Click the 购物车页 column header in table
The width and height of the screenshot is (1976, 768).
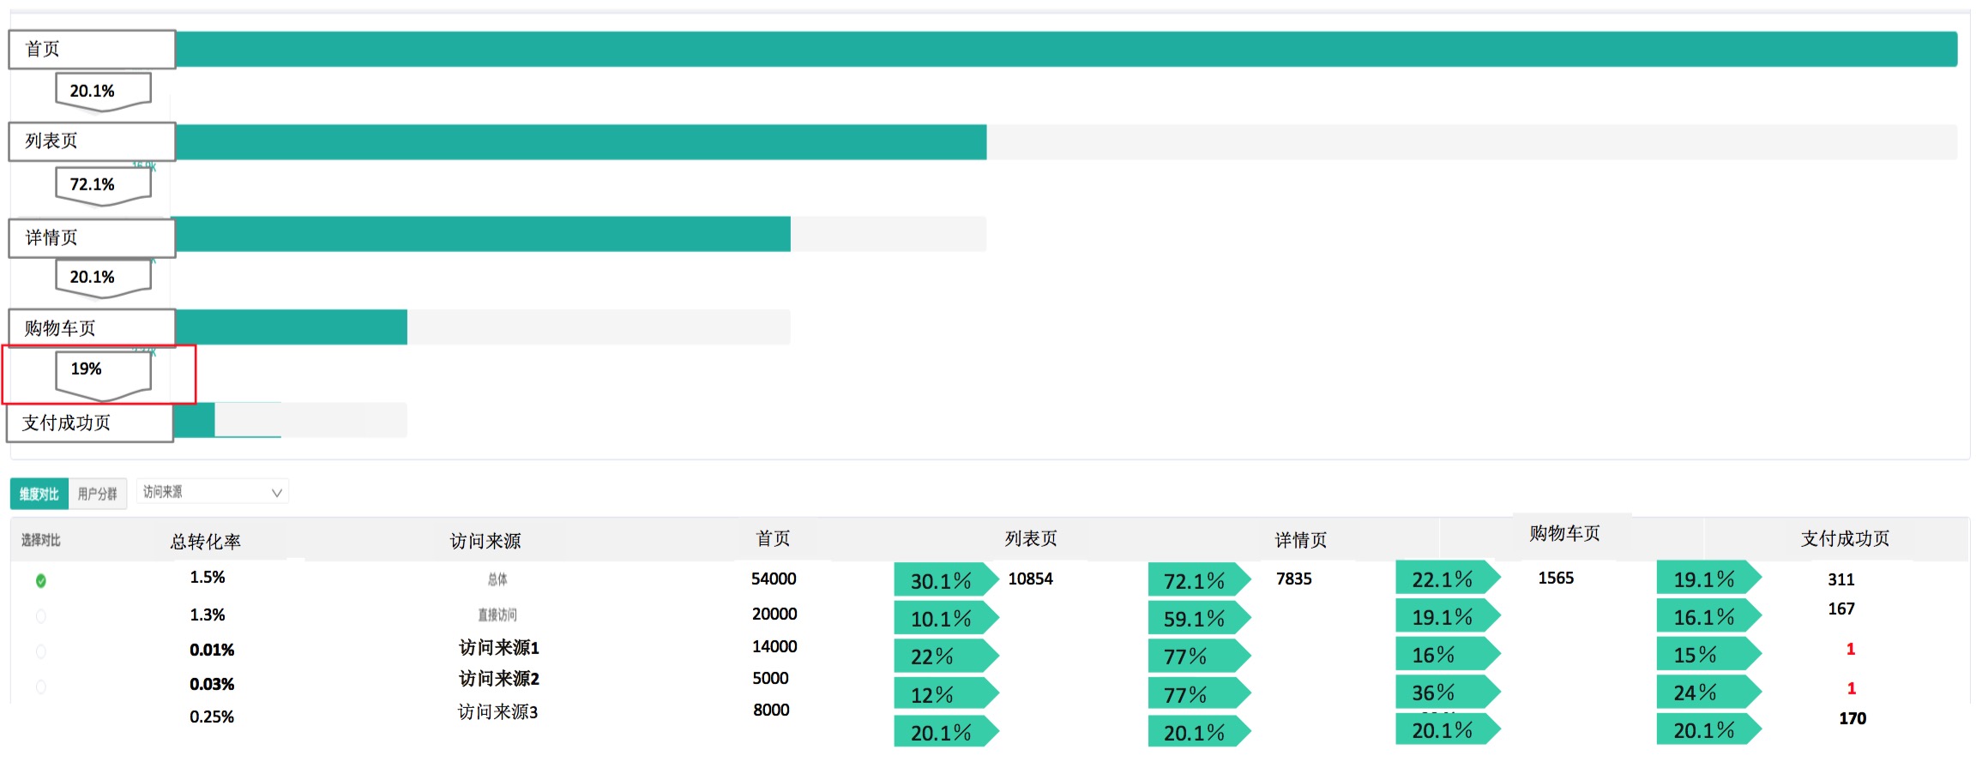tap(1564, 534)
